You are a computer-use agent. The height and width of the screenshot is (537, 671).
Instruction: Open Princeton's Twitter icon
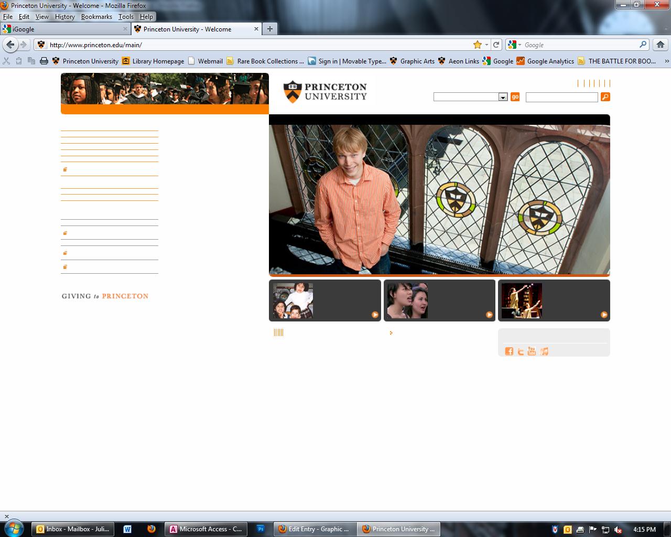pos(521,351)
